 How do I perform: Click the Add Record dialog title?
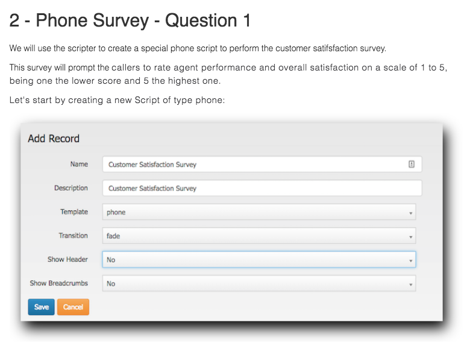(x=54, y=139)
